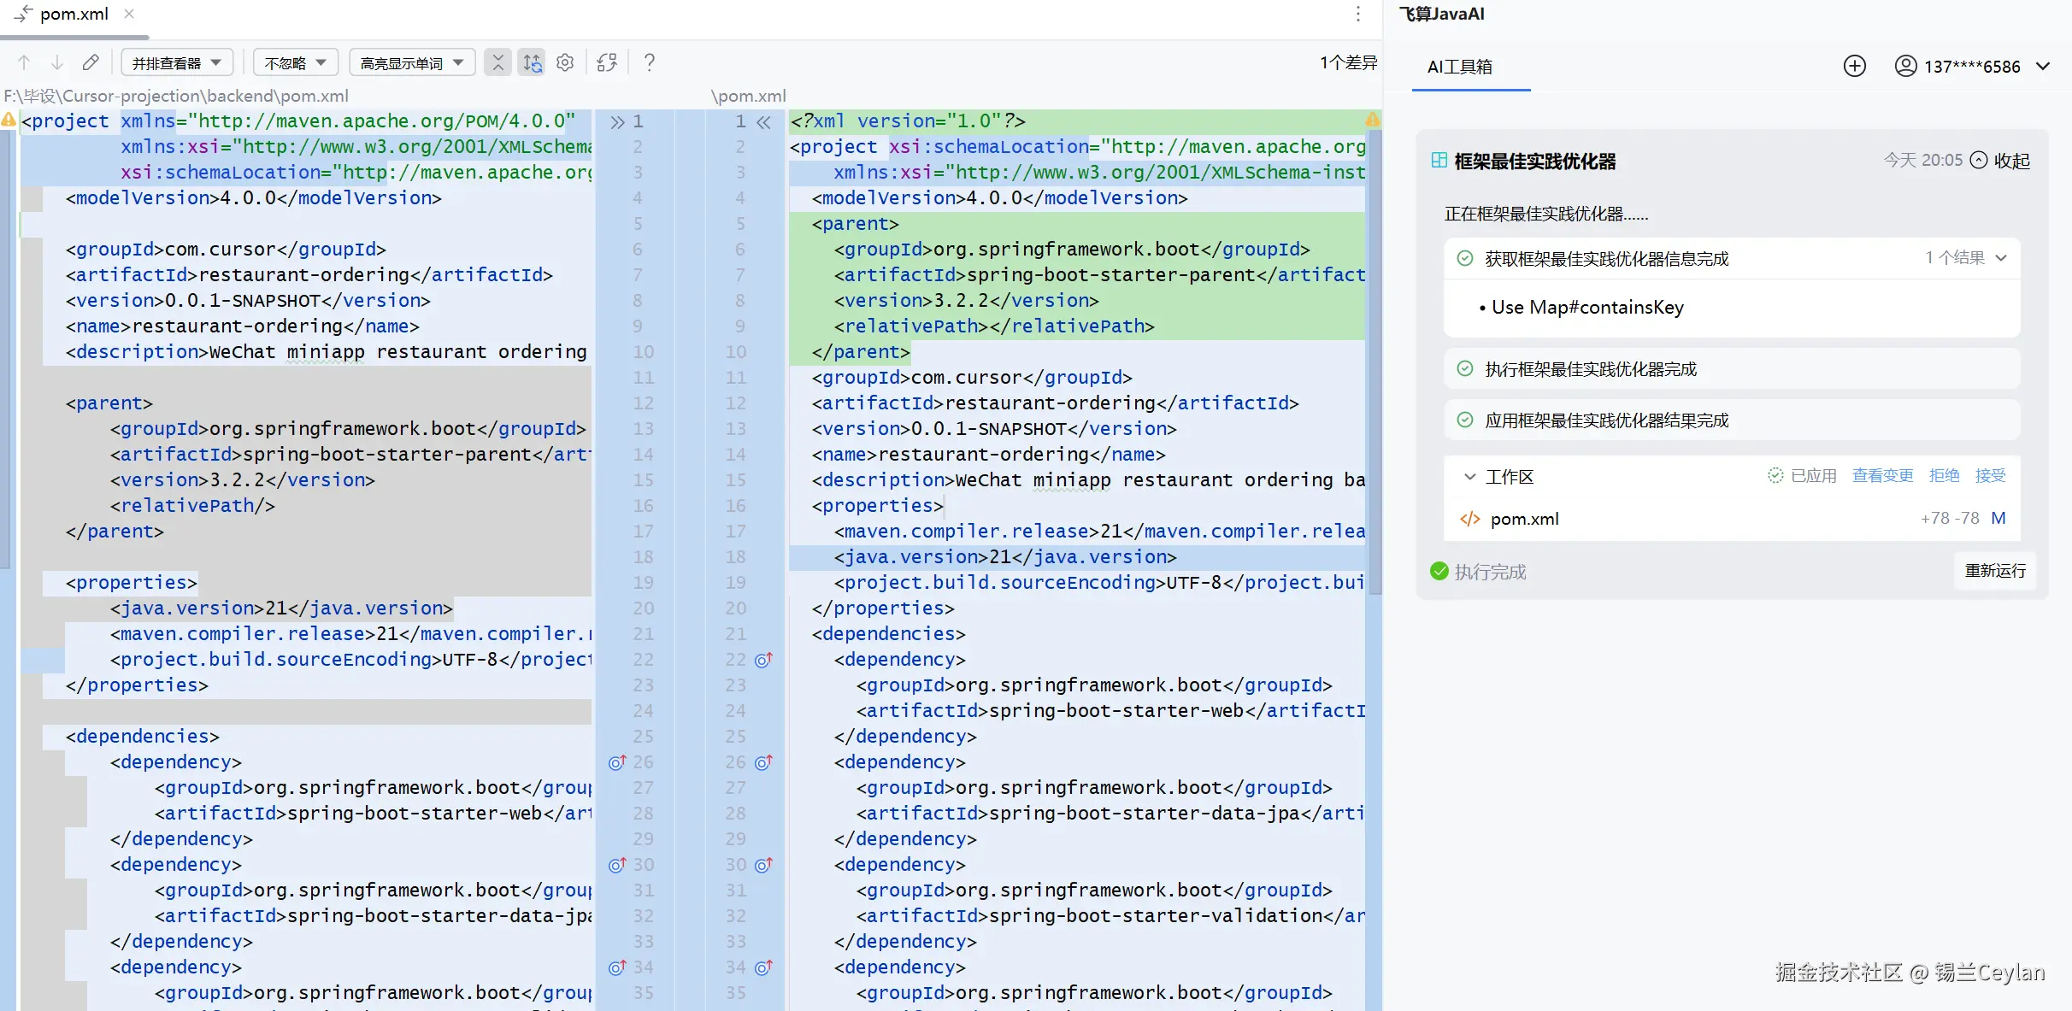Image resolution: width=2072 pixels, height=1011 pixels.
Task: Click plus icon to start new session
Action: pyautogui.click(x=1854, y=67)
